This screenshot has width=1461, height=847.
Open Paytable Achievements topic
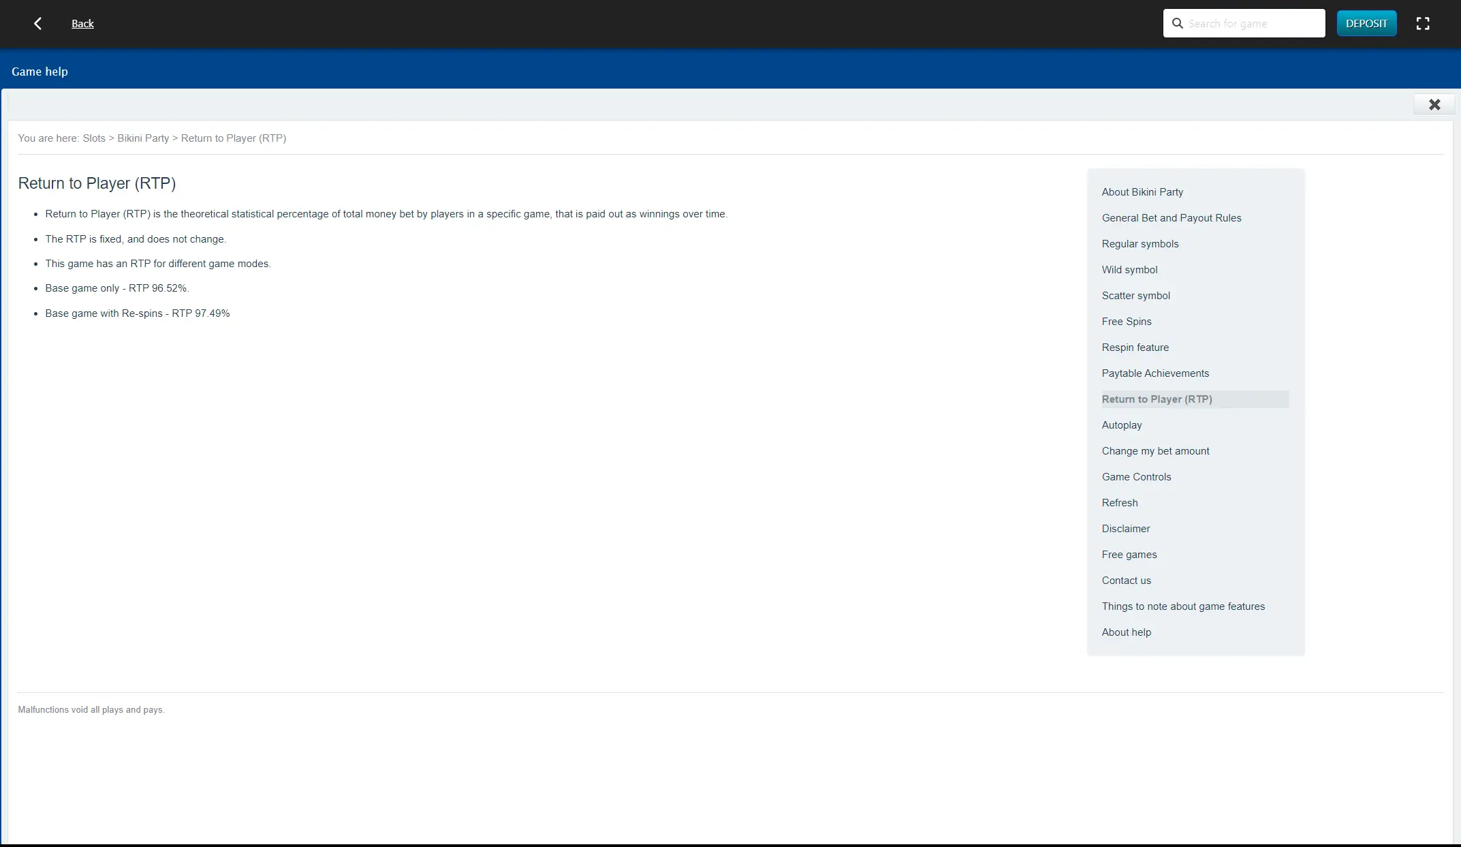click(1155, 373)
